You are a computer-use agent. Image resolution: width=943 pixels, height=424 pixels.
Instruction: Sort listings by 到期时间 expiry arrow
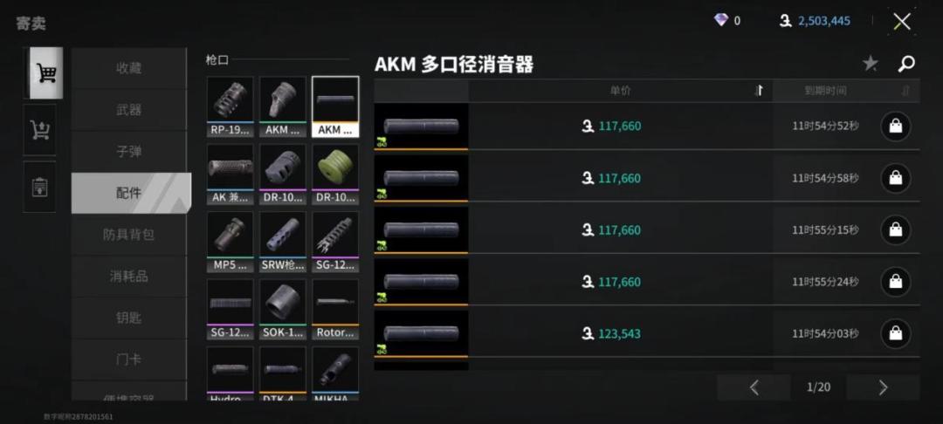(905, 91)
